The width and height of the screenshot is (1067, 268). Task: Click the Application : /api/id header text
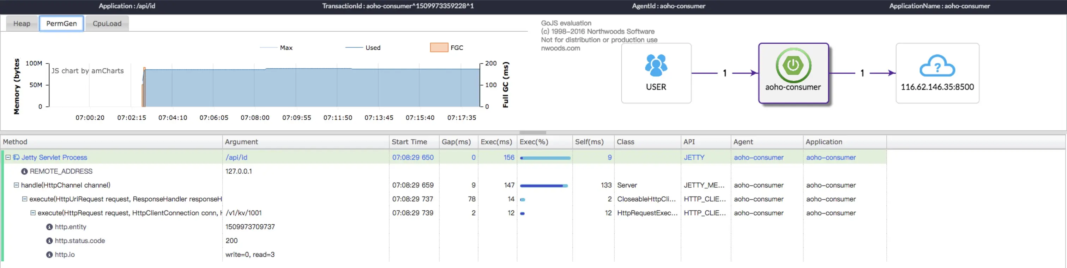pos(127,6)
